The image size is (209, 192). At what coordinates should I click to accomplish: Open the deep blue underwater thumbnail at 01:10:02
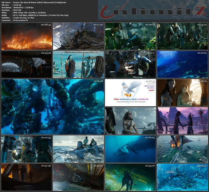pyautogui.click(x=182, y=65)
